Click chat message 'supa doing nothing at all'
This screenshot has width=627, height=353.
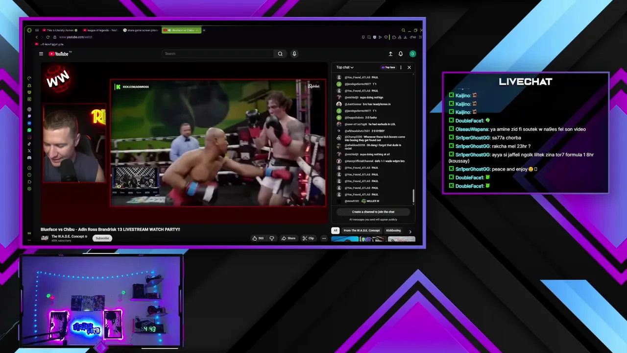[375, 154]
